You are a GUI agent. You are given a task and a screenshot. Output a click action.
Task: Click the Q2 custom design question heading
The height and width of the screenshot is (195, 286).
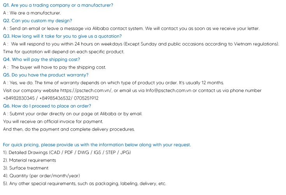point(37,21)
